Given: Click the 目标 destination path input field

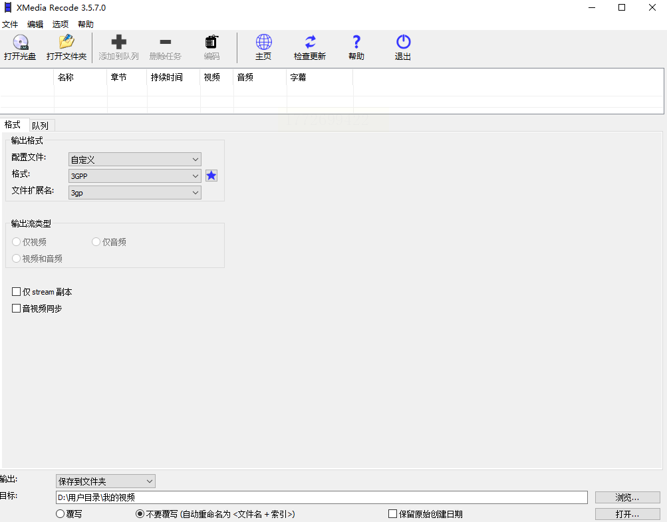Looking at the screenshot, I should (x=321, y=497).
